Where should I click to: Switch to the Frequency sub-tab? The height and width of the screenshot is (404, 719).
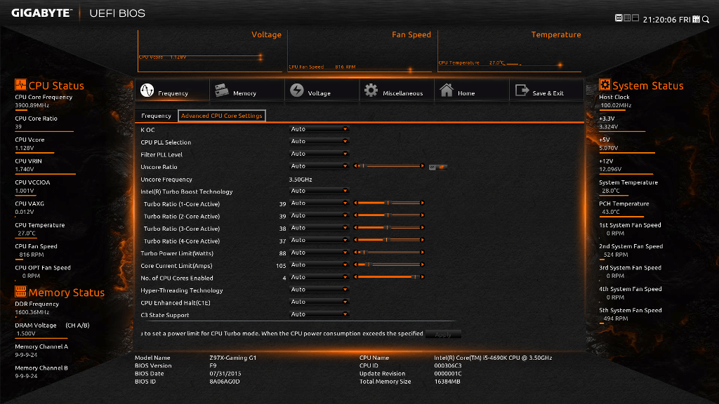click(156, 116)
